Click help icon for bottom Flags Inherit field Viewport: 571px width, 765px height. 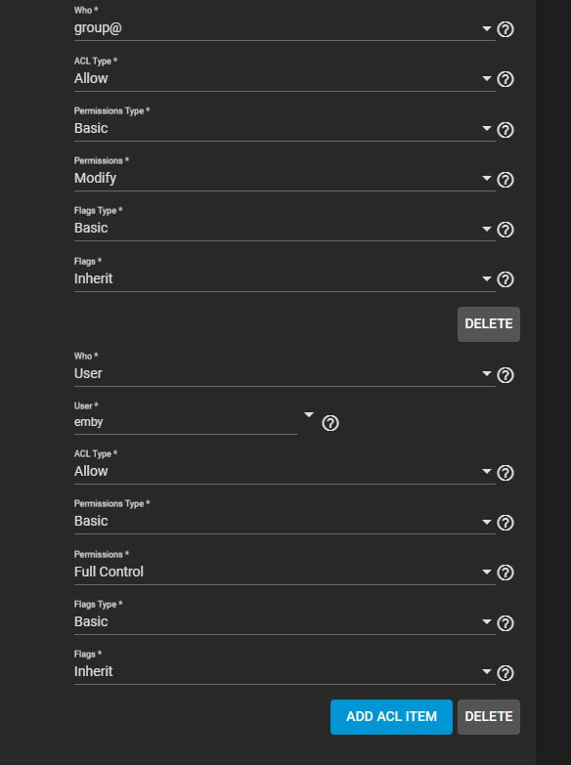505,673
